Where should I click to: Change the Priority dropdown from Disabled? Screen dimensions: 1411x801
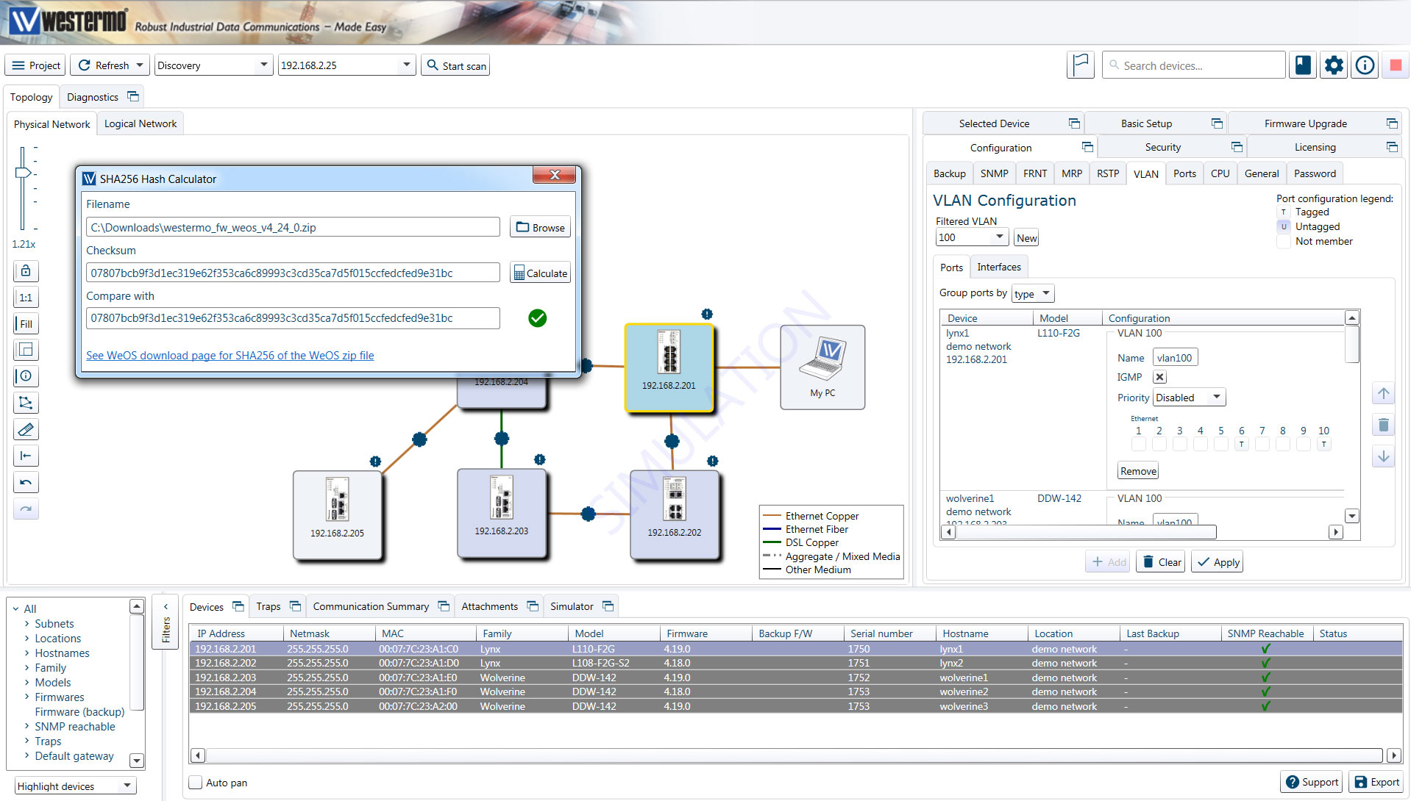click(1187, 397)
